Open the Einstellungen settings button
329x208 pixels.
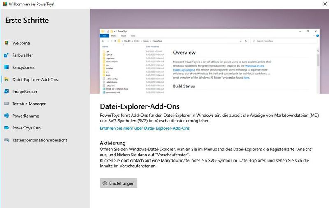click(x=118, y=183)
